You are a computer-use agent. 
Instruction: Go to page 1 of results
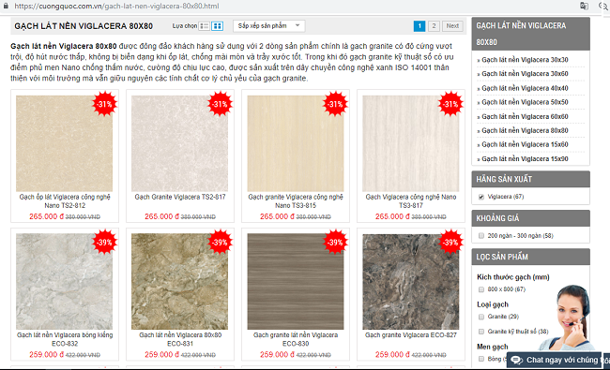tap(419, 26)
